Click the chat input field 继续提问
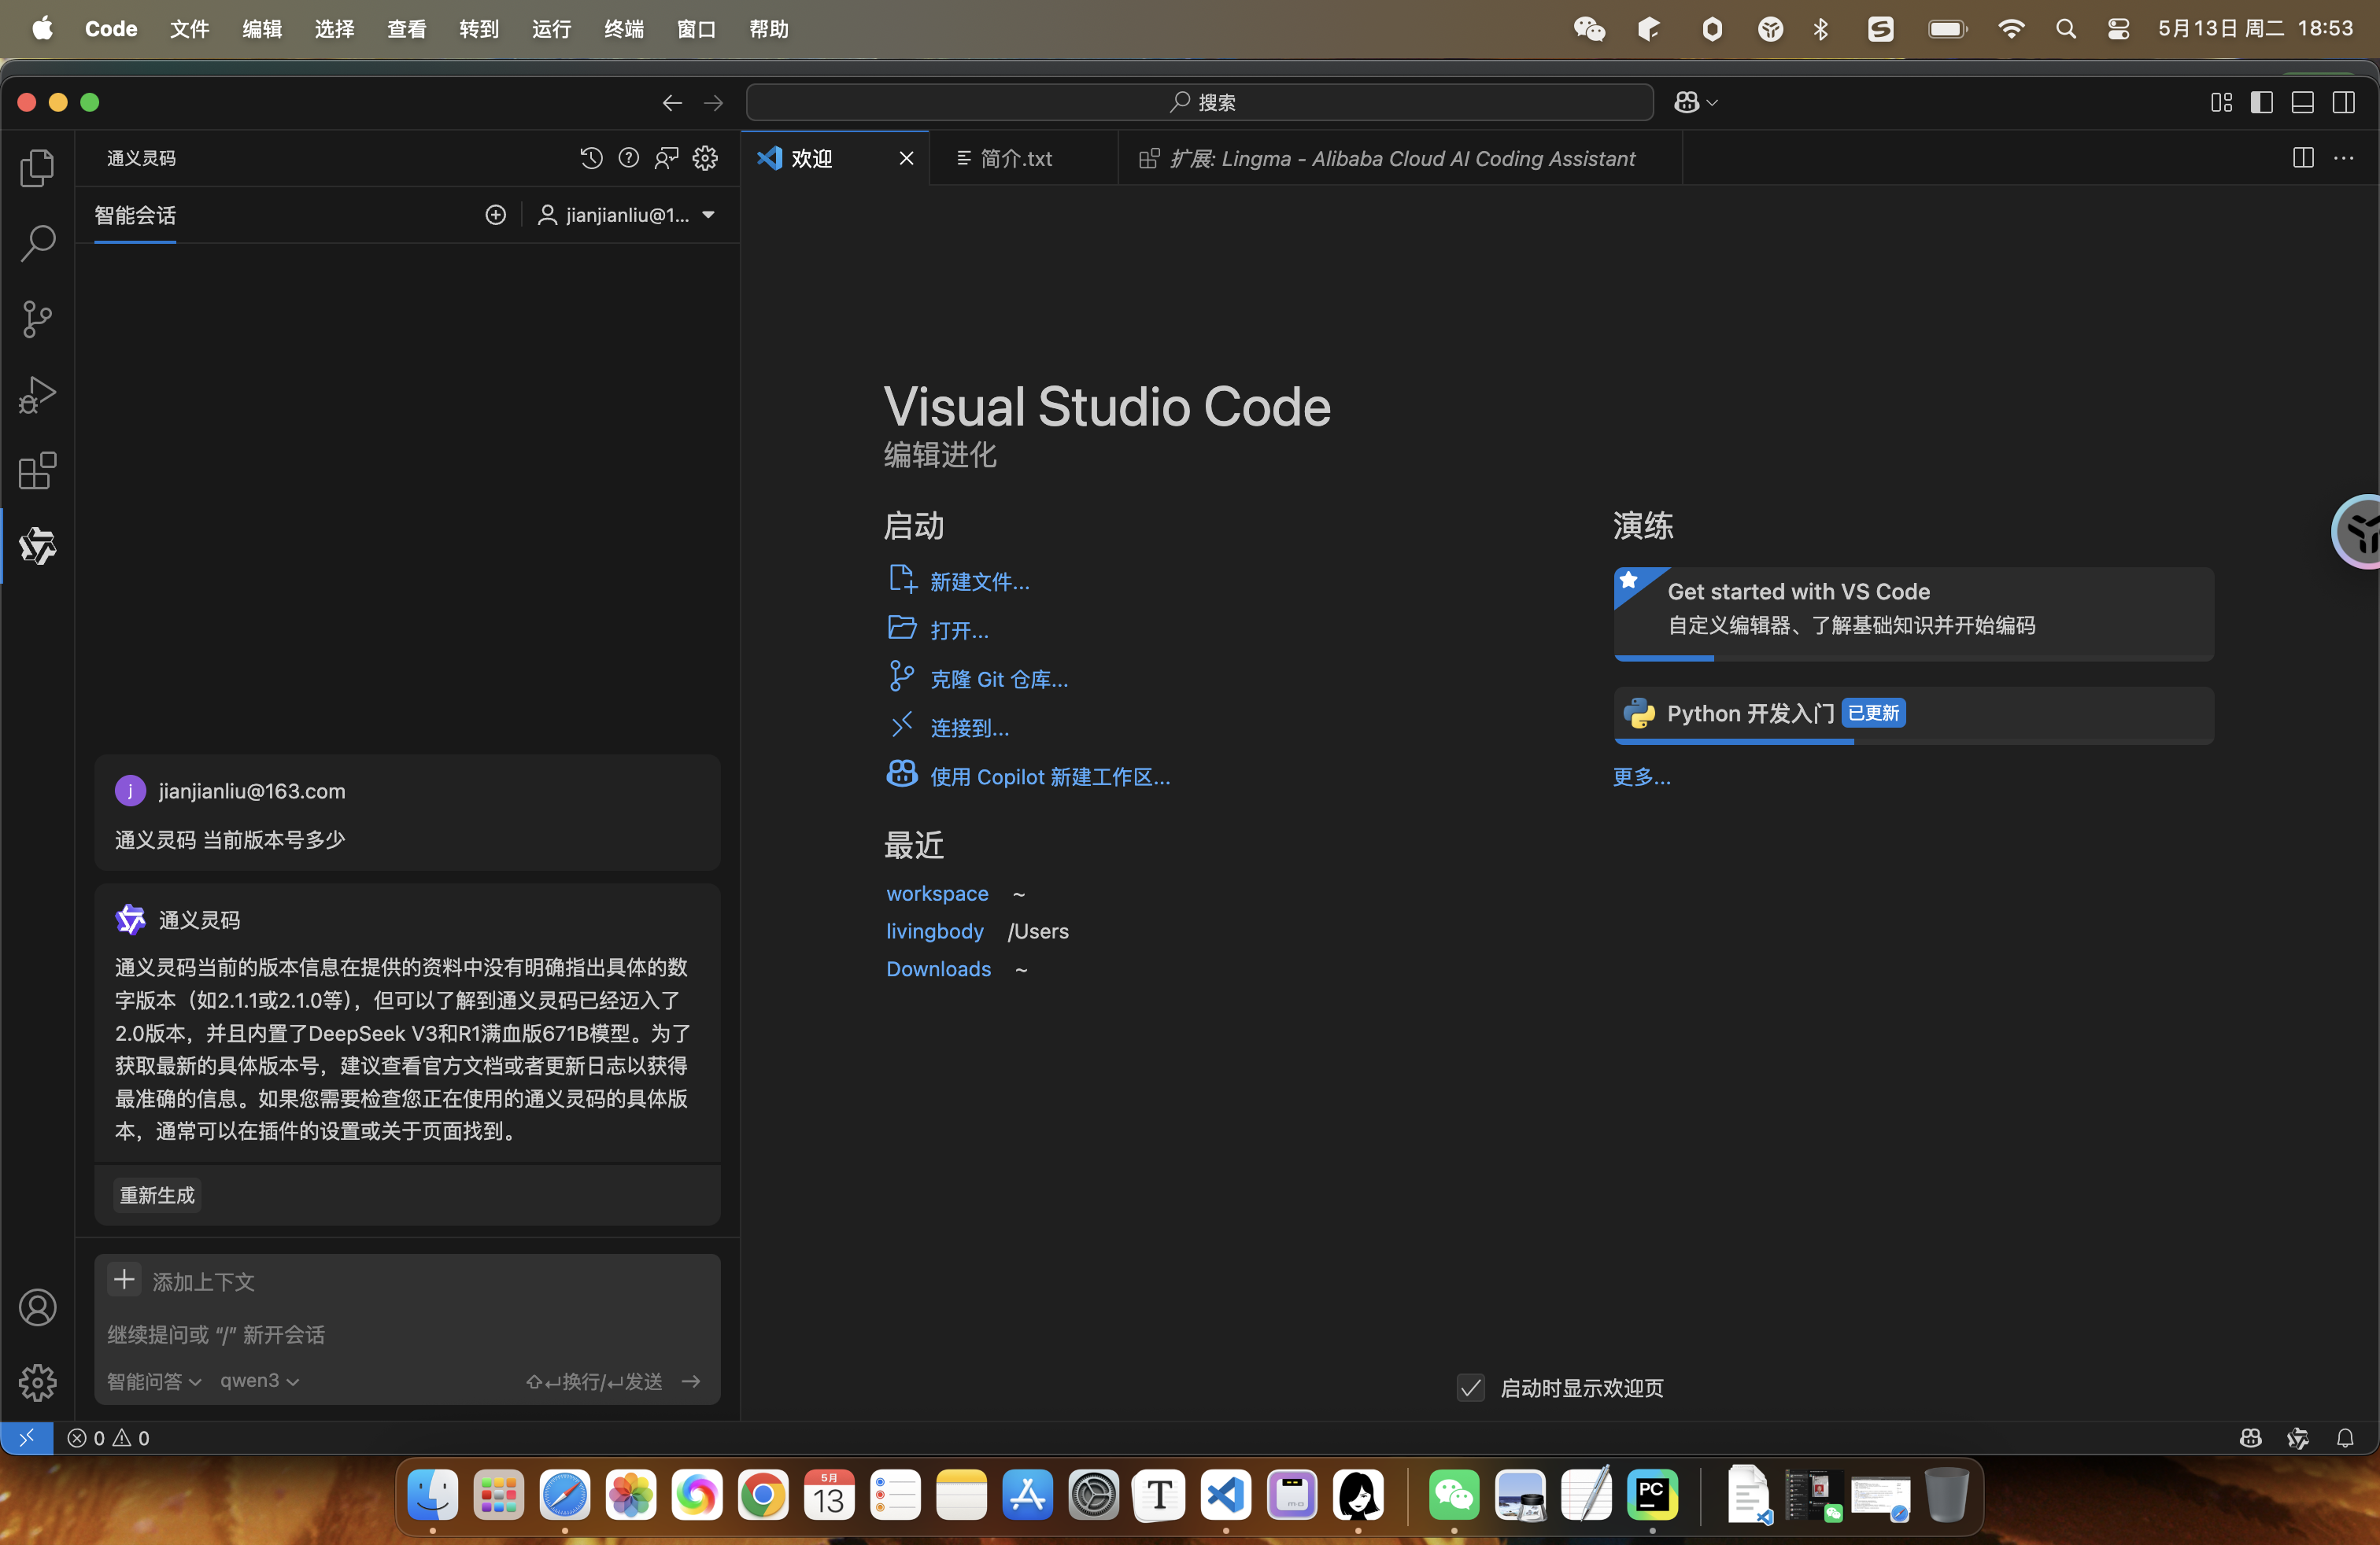The image size is (2380, 1545). [400, 1334]
